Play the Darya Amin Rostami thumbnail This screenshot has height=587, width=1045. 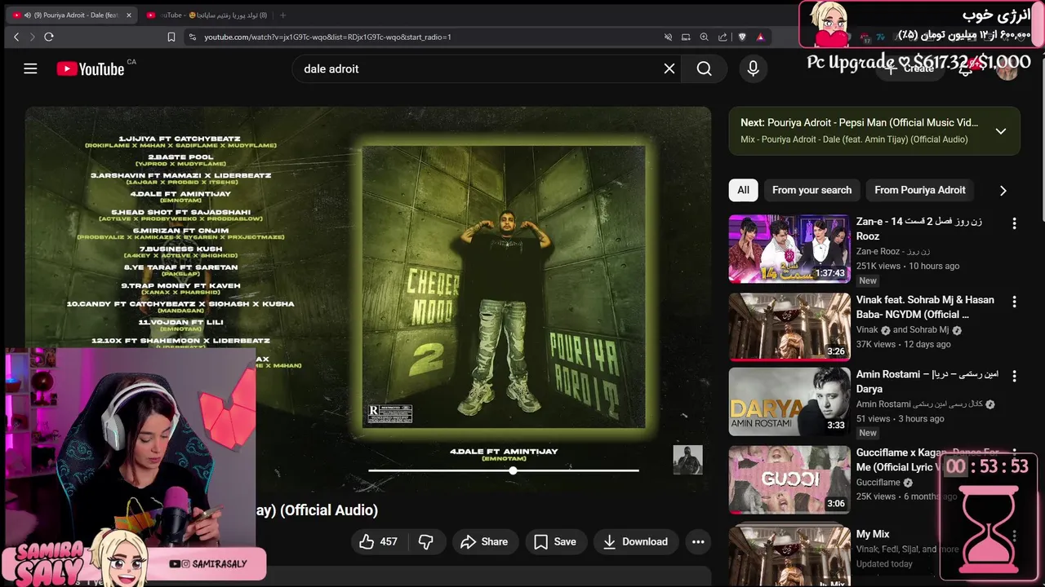point(789,402)
